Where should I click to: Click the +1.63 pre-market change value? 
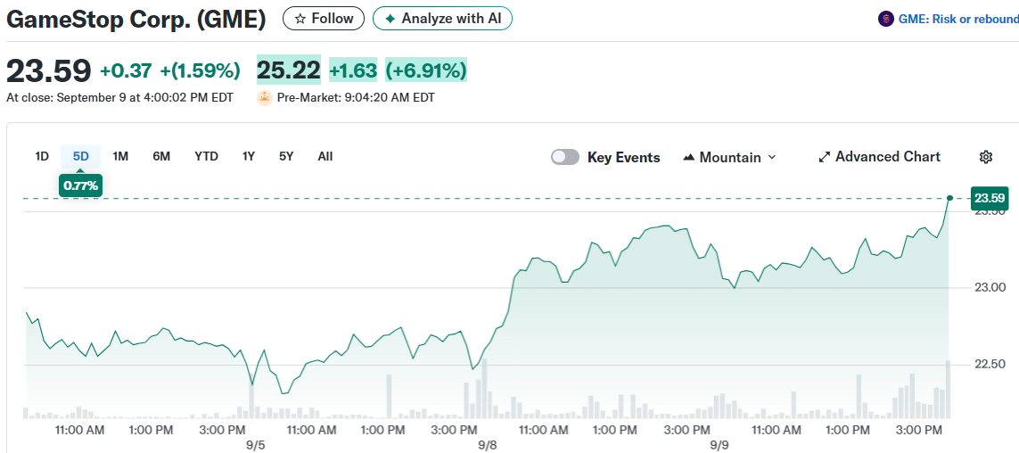point(353,70)
